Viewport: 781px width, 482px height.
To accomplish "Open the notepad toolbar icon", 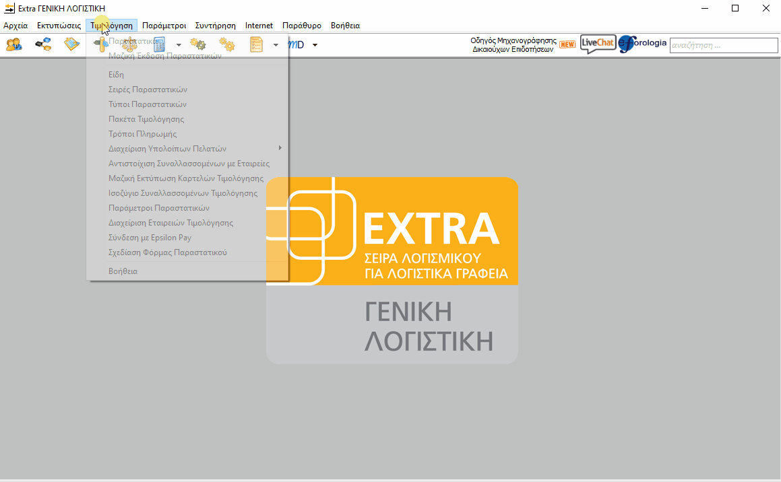I will click(72, 45).
